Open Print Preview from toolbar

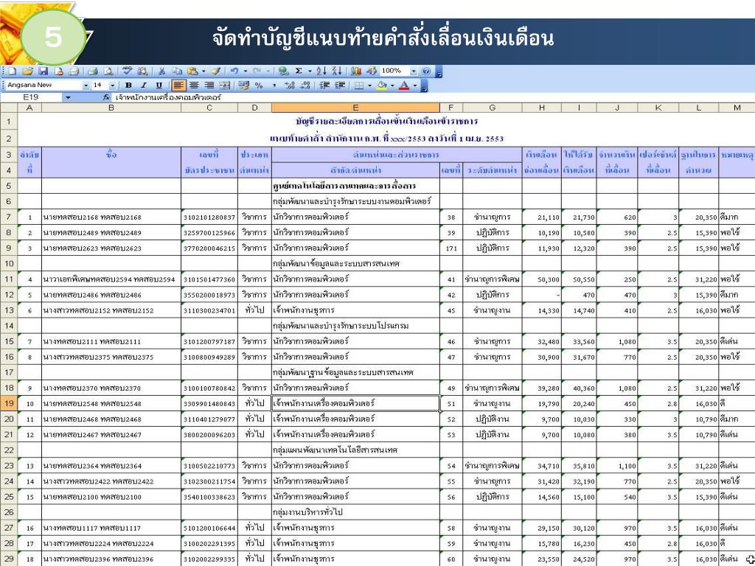pos(108,71)
